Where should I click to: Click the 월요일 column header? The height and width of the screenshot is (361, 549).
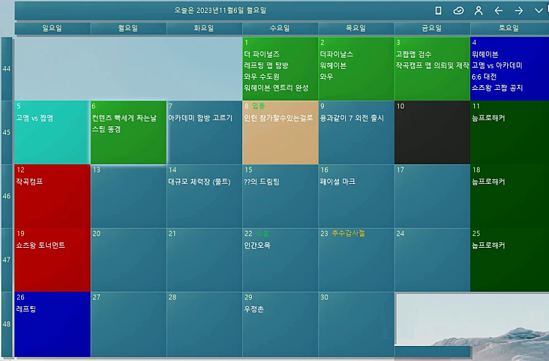[x=128, y=28]
